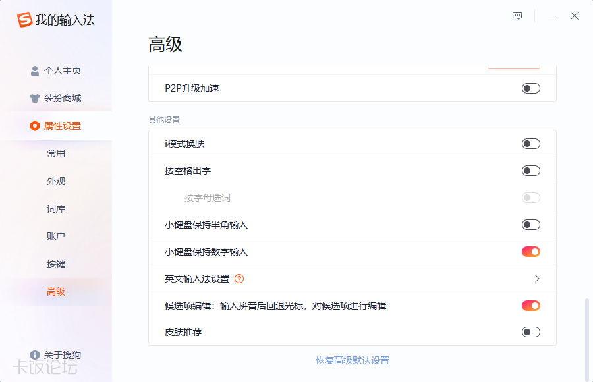Click the 装扮商城 shop icon
This screenshot has width=593, height=382.
tap(34, 98)
